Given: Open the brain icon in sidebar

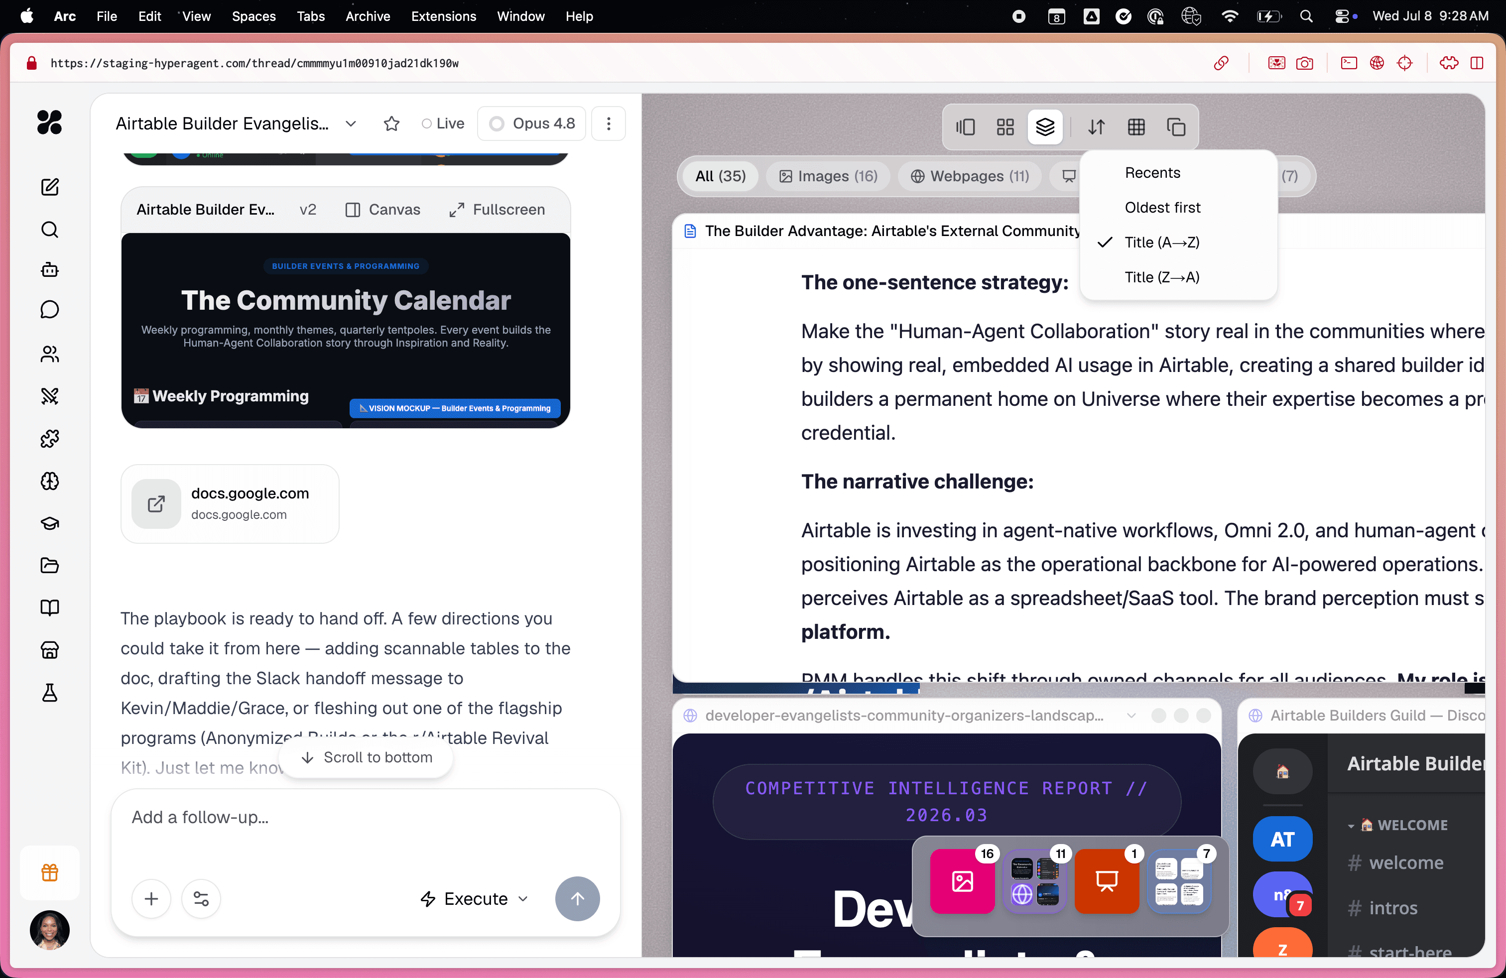Looking at the screenshot, I should point(49,482).
